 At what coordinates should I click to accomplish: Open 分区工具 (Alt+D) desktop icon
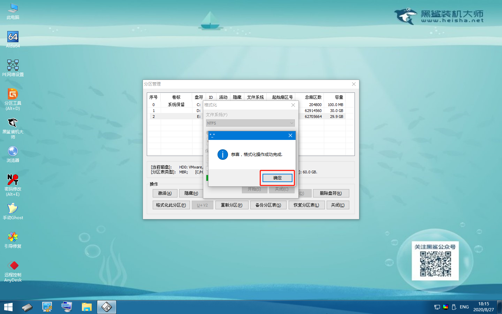[x=13, y=99]
